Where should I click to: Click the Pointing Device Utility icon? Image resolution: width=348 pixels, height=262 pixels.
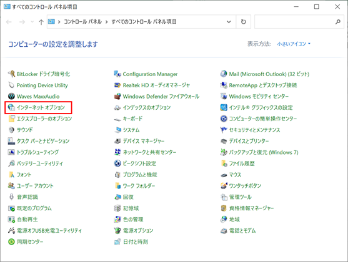11,85
